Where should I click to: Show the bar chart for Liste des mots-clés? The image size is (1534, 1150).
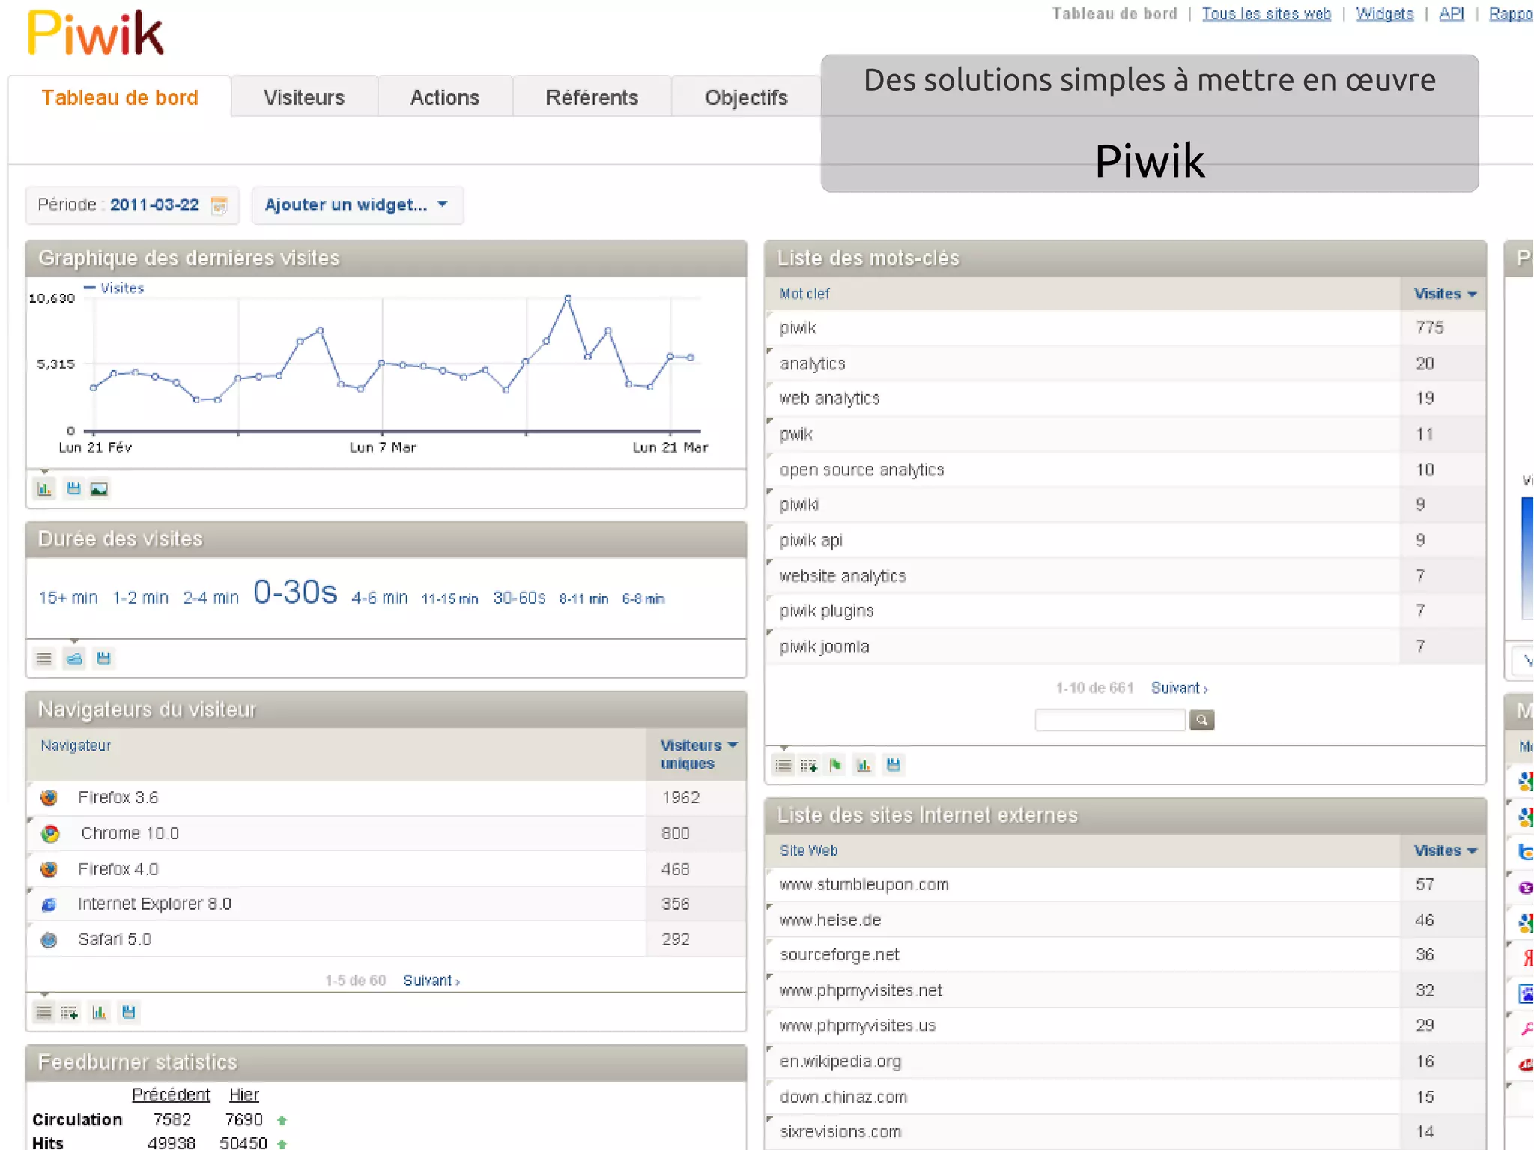point(864,765)
